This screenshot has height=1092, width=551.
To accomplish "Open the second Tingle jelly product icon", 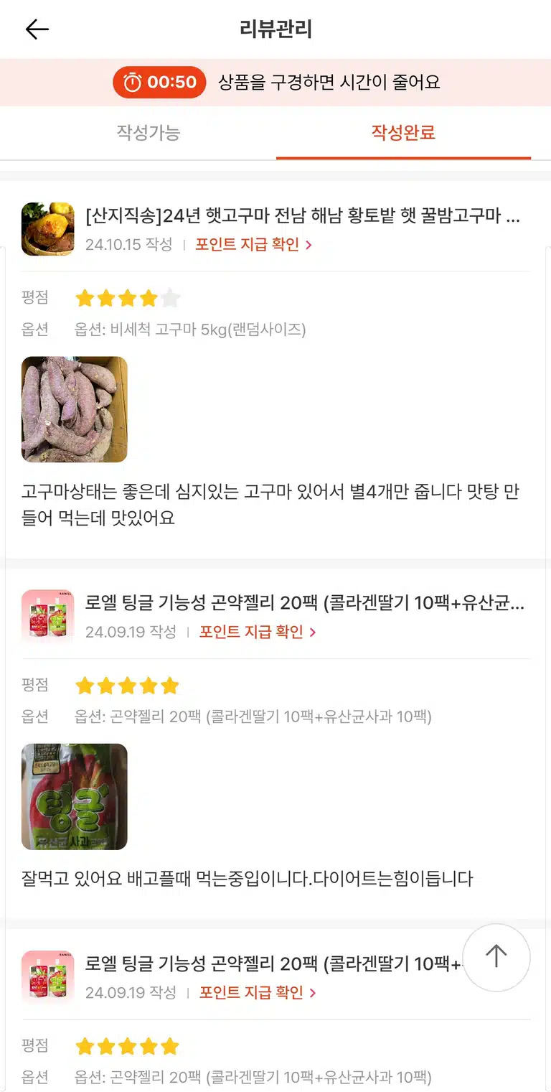I will point(48,977).
